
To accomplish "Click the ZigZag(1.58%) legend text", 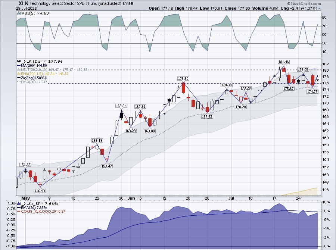I will 34,78.
